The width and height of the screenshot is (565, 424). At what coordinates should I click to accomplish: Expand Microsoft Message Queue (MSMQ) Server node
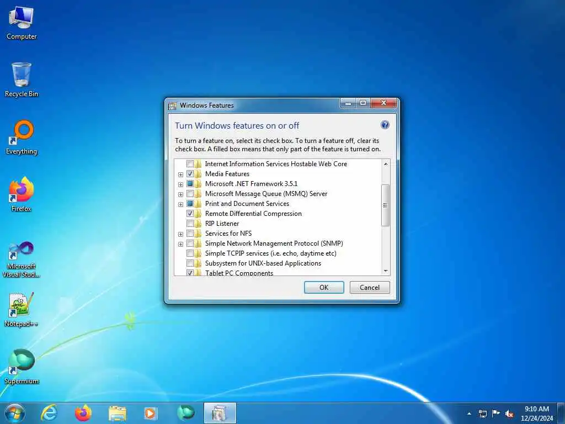[180, 194]
